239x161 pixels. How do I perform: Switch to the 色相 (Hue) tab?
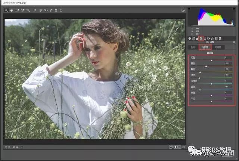[x=193, y=47]
